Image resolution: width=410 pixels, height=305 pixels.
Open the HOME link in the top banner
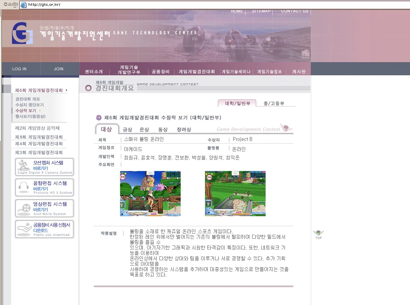click(x=237, y=11)
